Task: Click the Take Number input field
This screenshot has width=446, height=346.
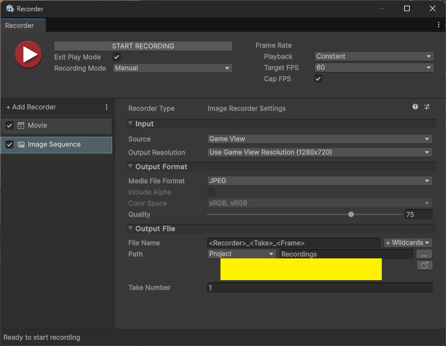Action: [319, 287]
